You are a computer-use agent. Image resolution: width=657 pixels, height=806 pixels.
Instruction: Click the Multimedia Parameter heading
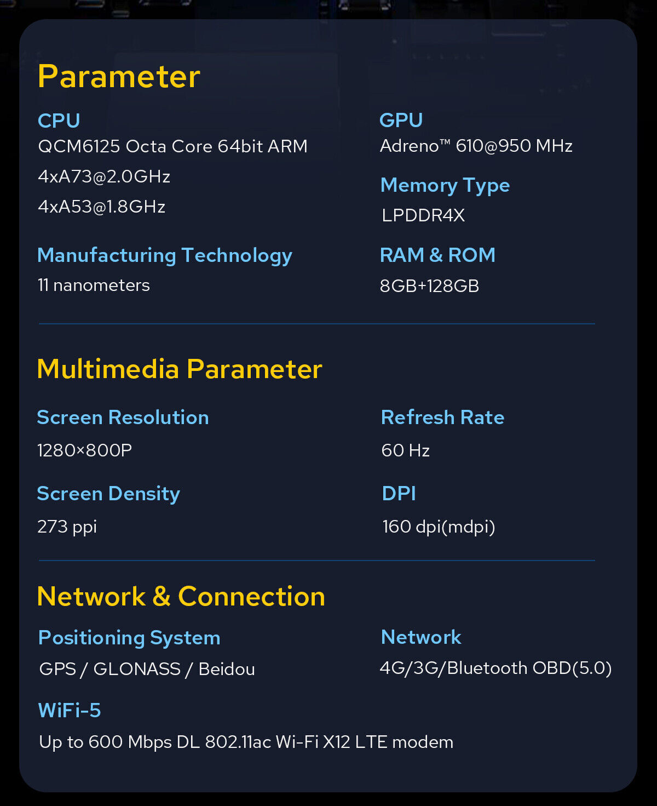(x=180, y=369)
